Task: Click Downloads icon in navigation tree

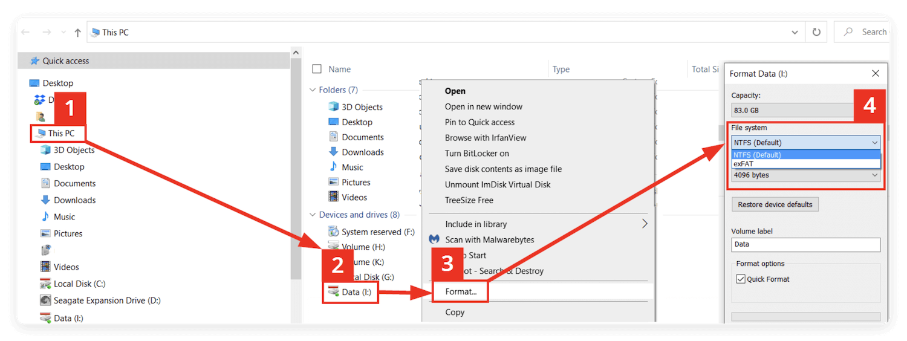Action: (45, 200)
